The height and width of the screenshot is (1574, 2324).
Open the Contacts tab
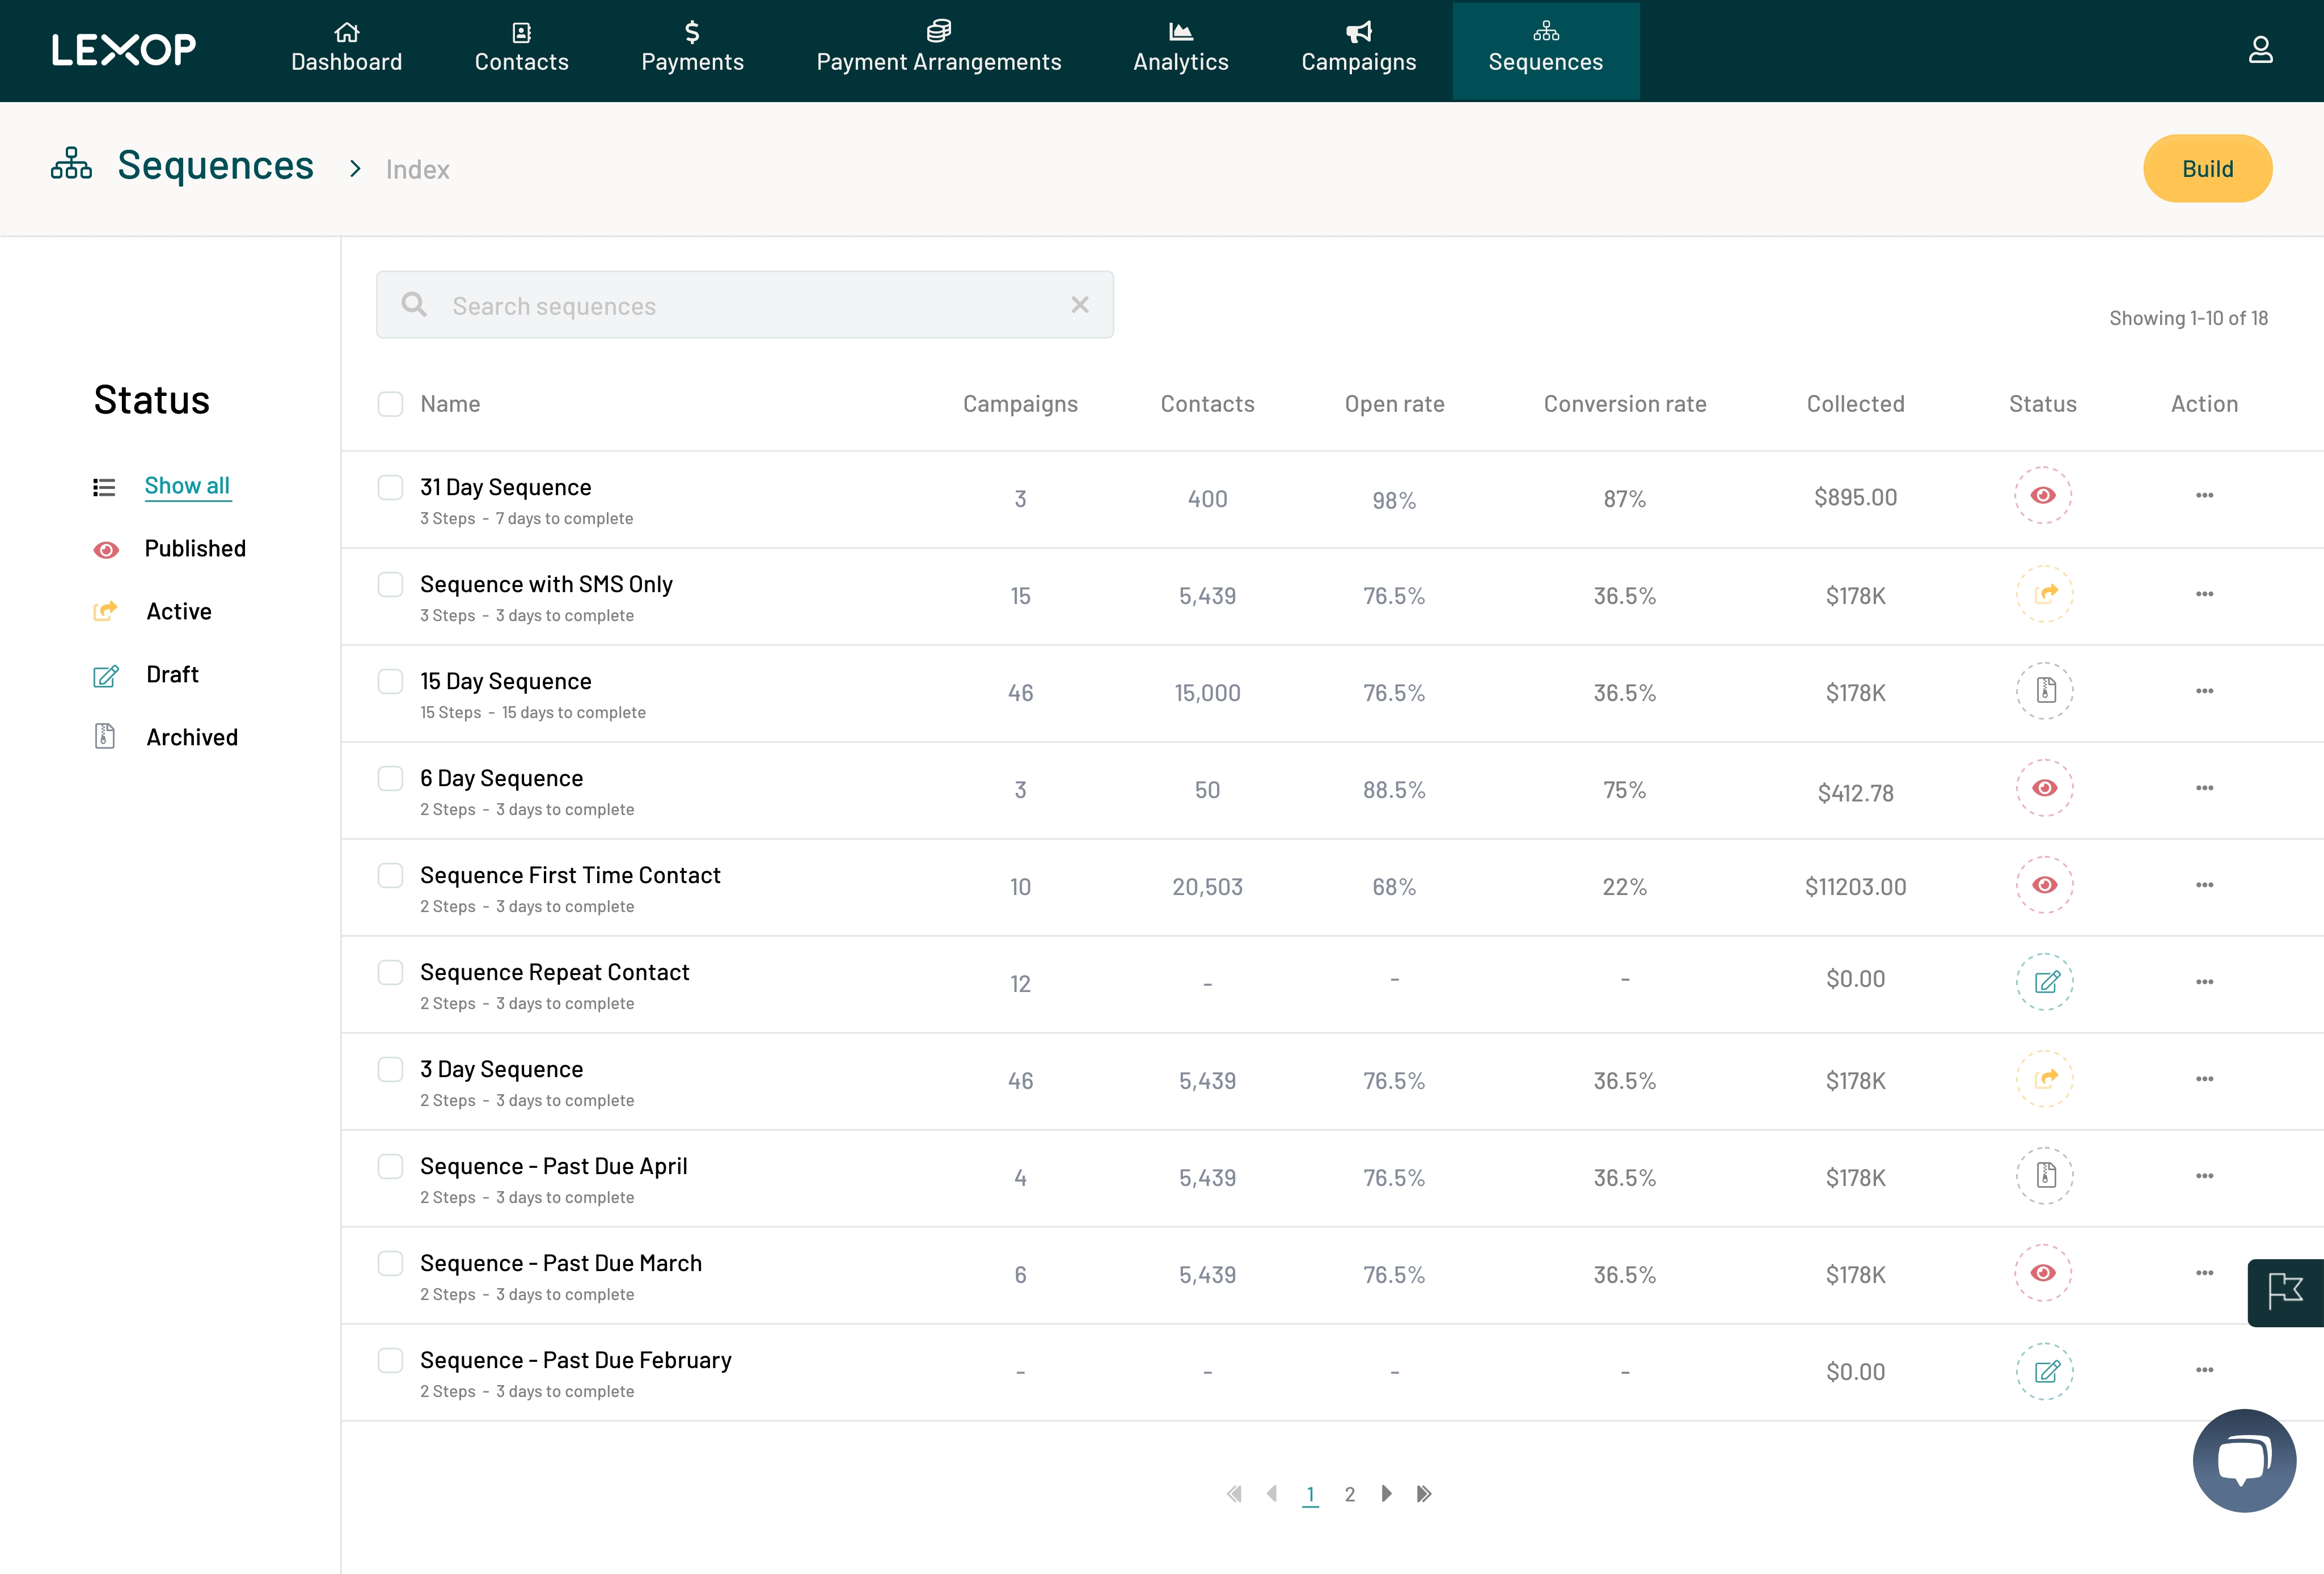521,50
